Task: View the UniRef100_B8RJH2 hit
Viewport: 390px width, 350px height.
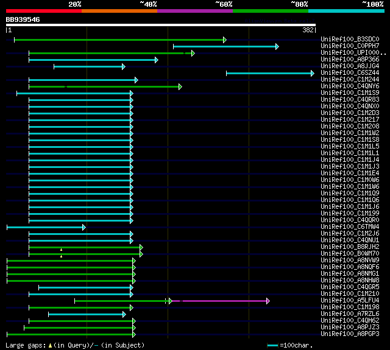Action: 350,247
